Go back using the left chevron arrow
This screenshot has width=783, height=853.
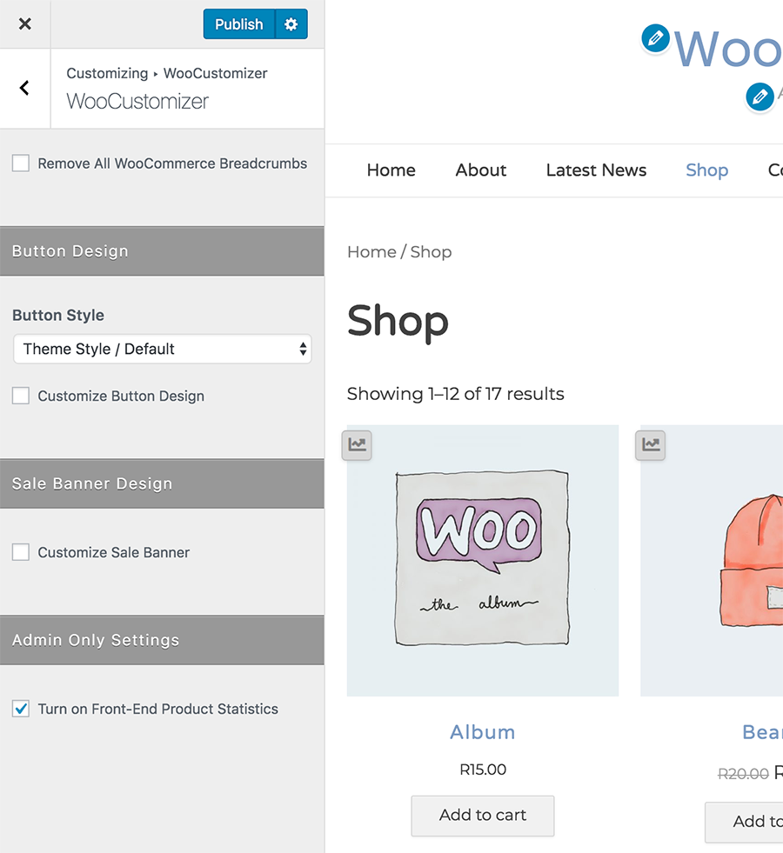[x=24, y=88]
